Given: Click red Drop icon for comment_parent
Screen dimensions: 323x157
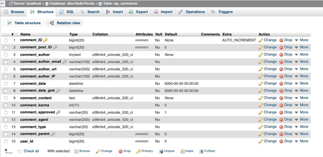Looking at the screenshot, I should tap(281, 134).
